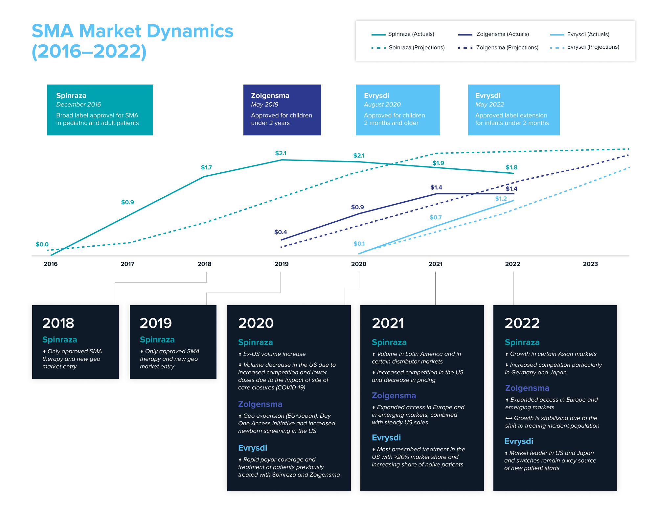
Task: Select the Evrysdi (Actuals) solid line legend sample
Action: (x=557, y=35)
